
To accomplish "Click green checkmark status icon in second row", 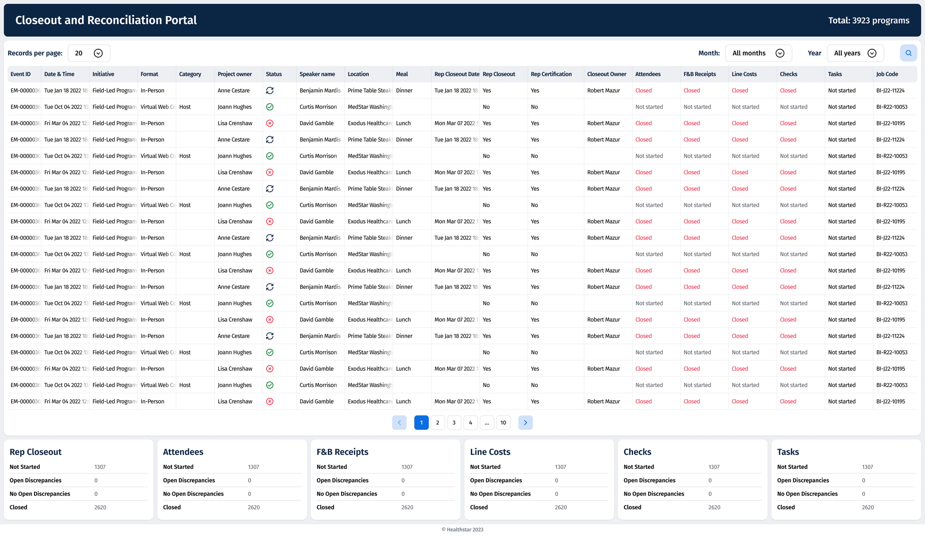I will click(x=270, y=107).
